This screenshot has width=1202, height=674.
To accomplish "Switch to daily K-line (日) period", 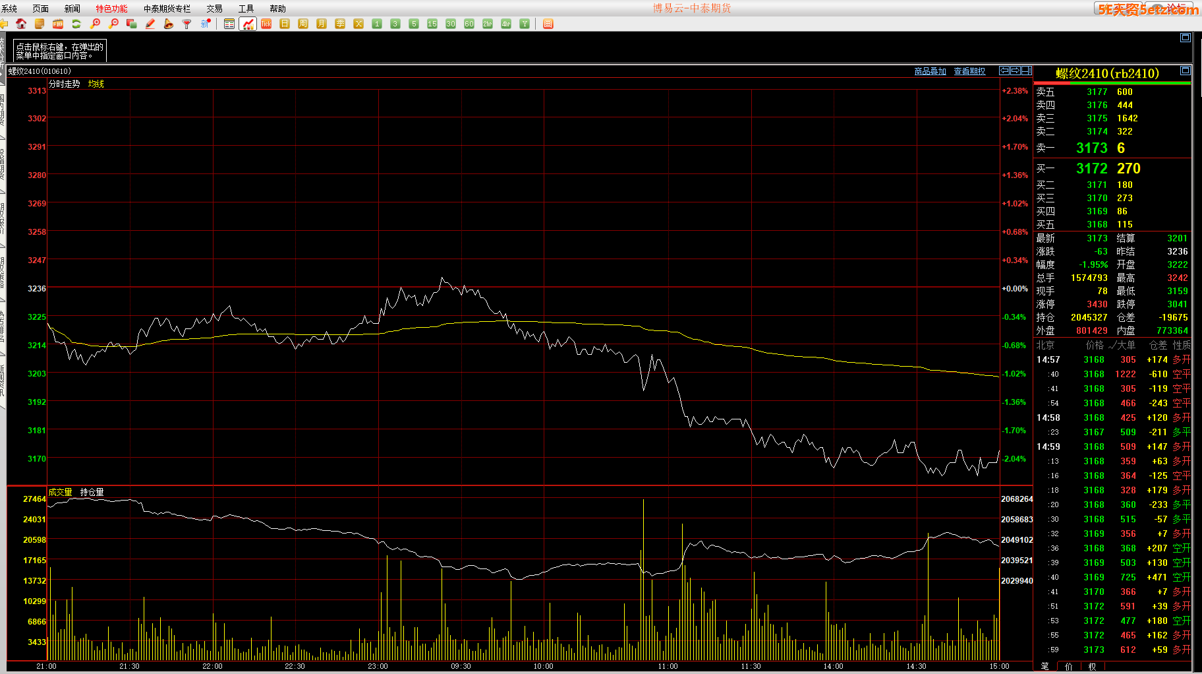I will tap(285, 24).
